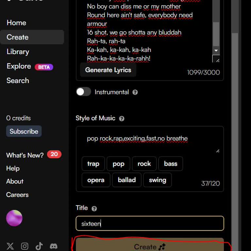This screenshot has width=251, height=251.
Task: Click the 1099/3000 character counter
Action: point(203,72)
